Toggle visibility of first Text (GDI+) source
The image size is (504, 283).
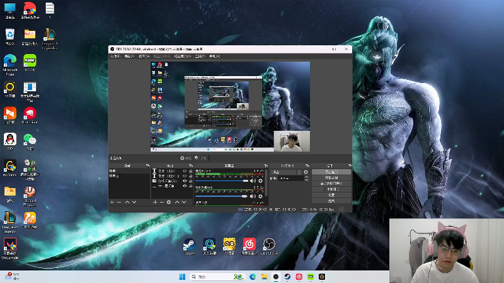tap(185, 171)
